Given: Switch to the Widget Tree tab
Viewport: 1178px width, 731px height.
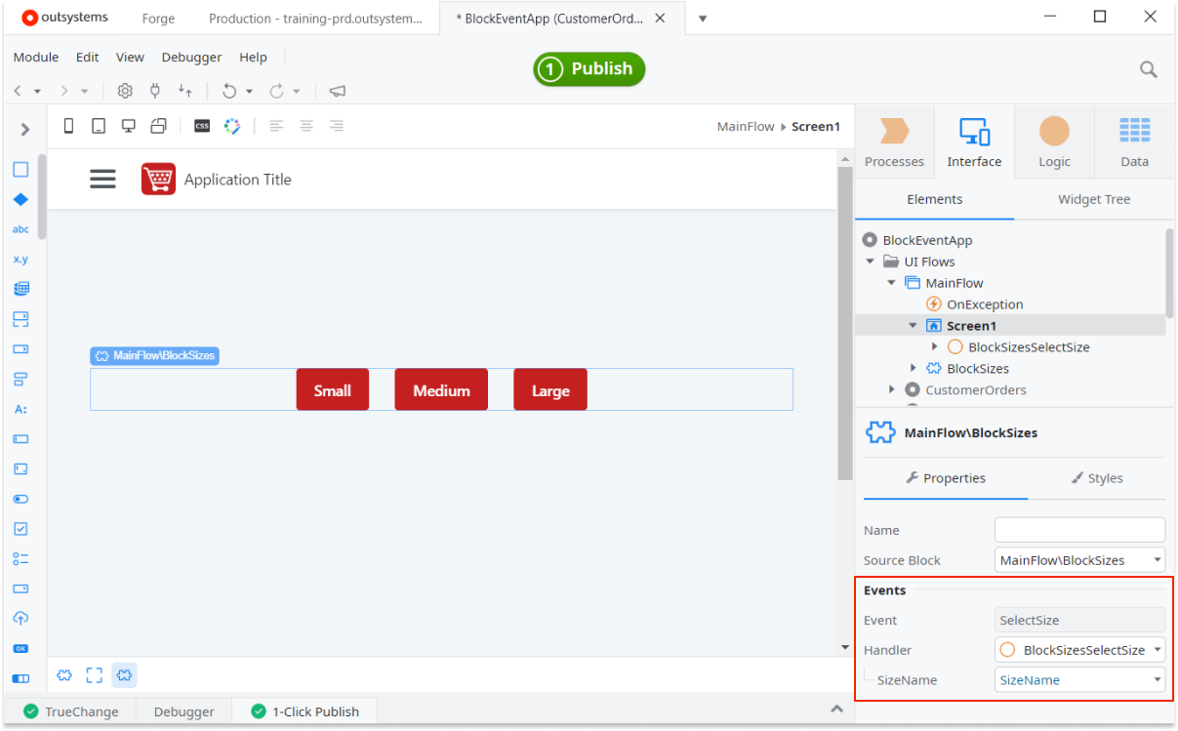Looking at the screenshot, I should (x=1094, y=199).
